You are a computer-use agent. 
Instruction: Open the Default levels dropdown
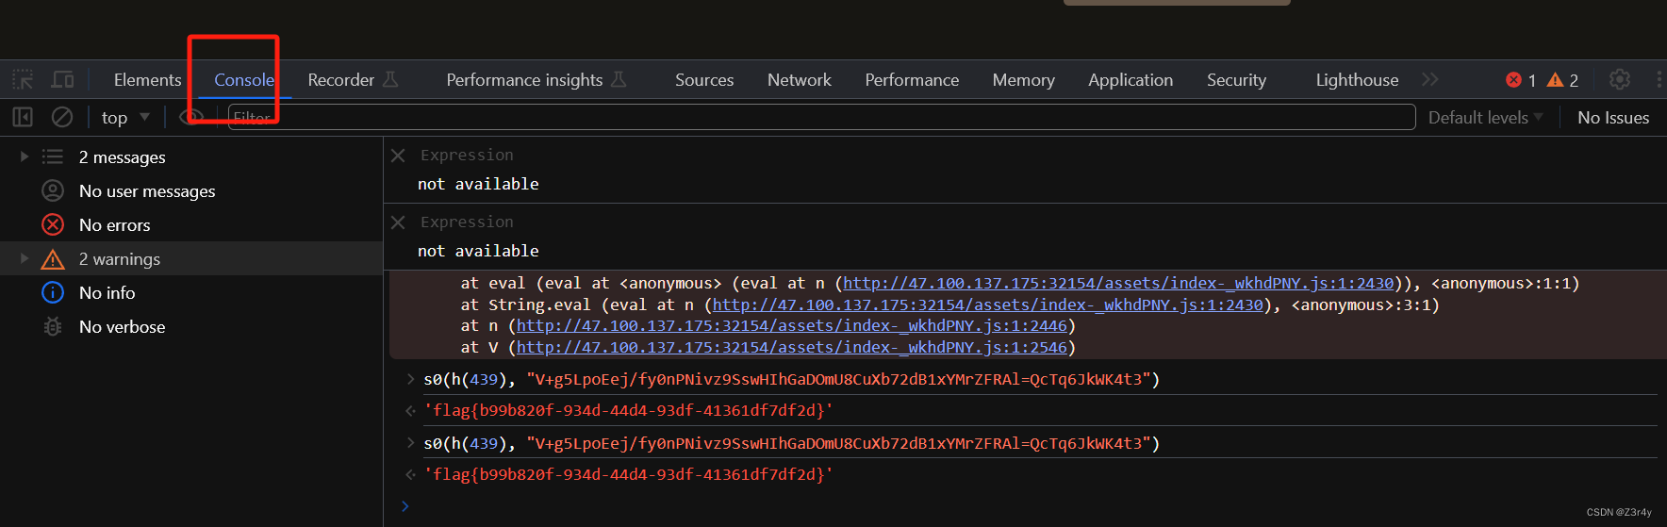pyautogui.click(x=1485, y=117)
